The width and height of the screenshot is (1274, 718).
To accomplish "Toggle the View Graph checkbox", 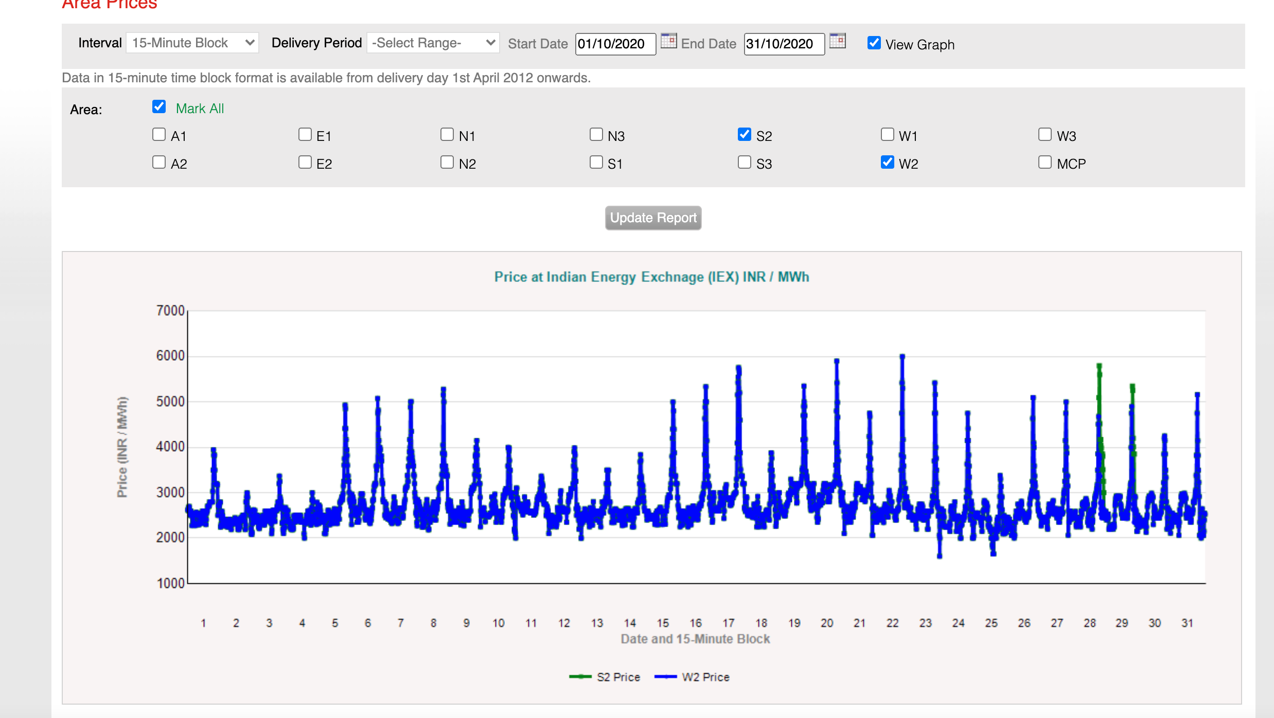I will click(874, 43).
